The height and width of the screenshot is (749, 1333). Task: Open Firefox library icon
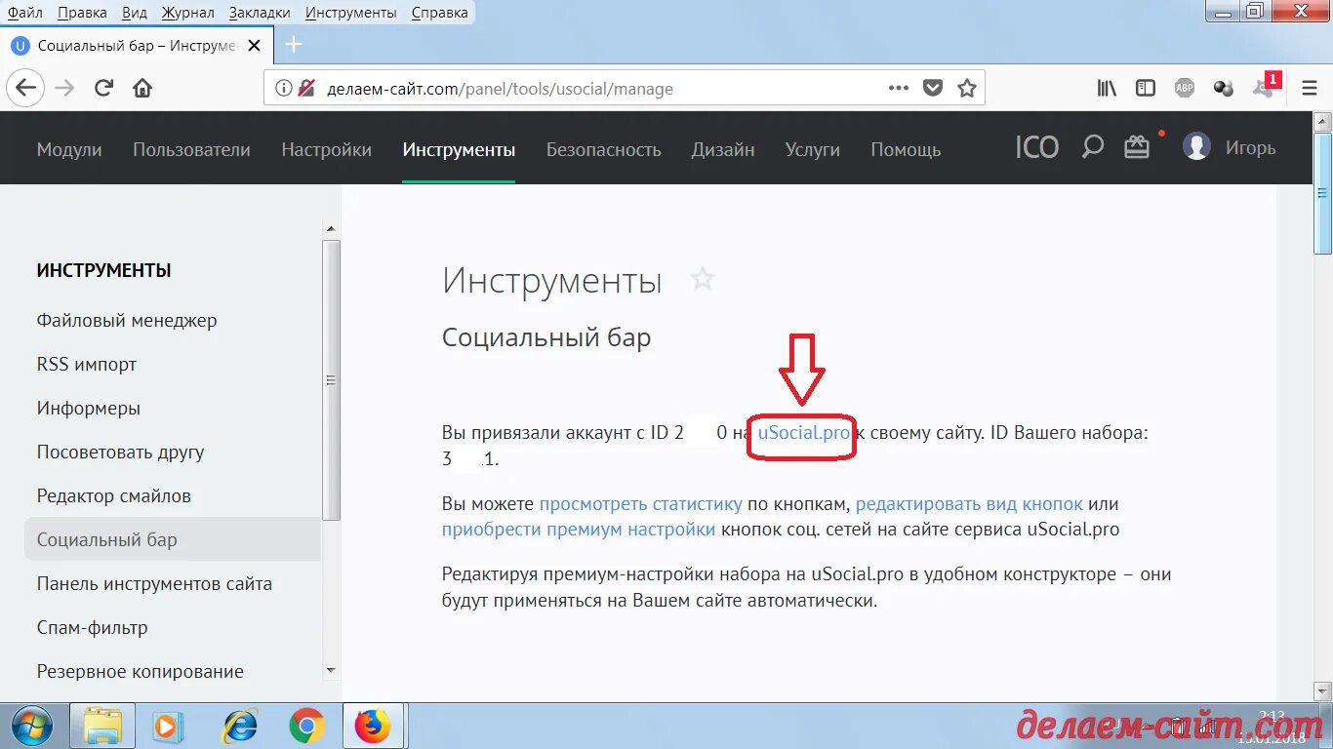point(1107,88)
